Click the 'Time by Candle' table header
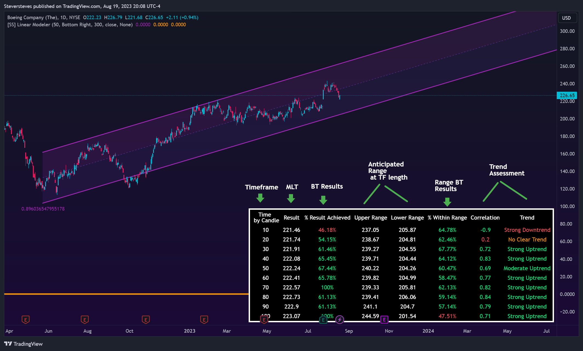The image size is (583, 351). 266,217
